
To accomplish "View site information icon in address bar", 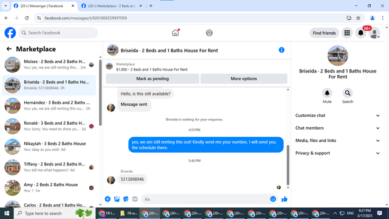I will (x=39, y=18).
